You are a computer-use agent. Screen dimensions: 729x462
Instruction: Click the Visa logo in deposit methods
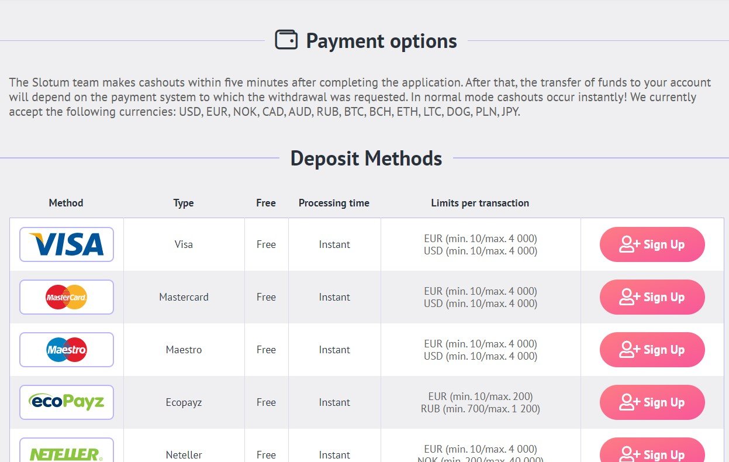point(67,244)
